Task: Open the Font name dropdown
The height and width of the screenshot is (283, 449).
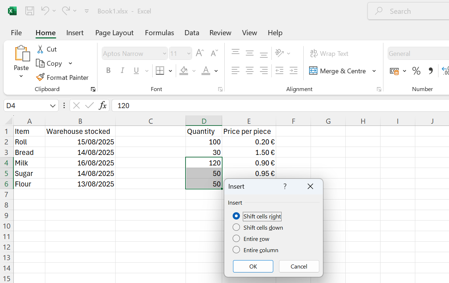Action: 164,54
